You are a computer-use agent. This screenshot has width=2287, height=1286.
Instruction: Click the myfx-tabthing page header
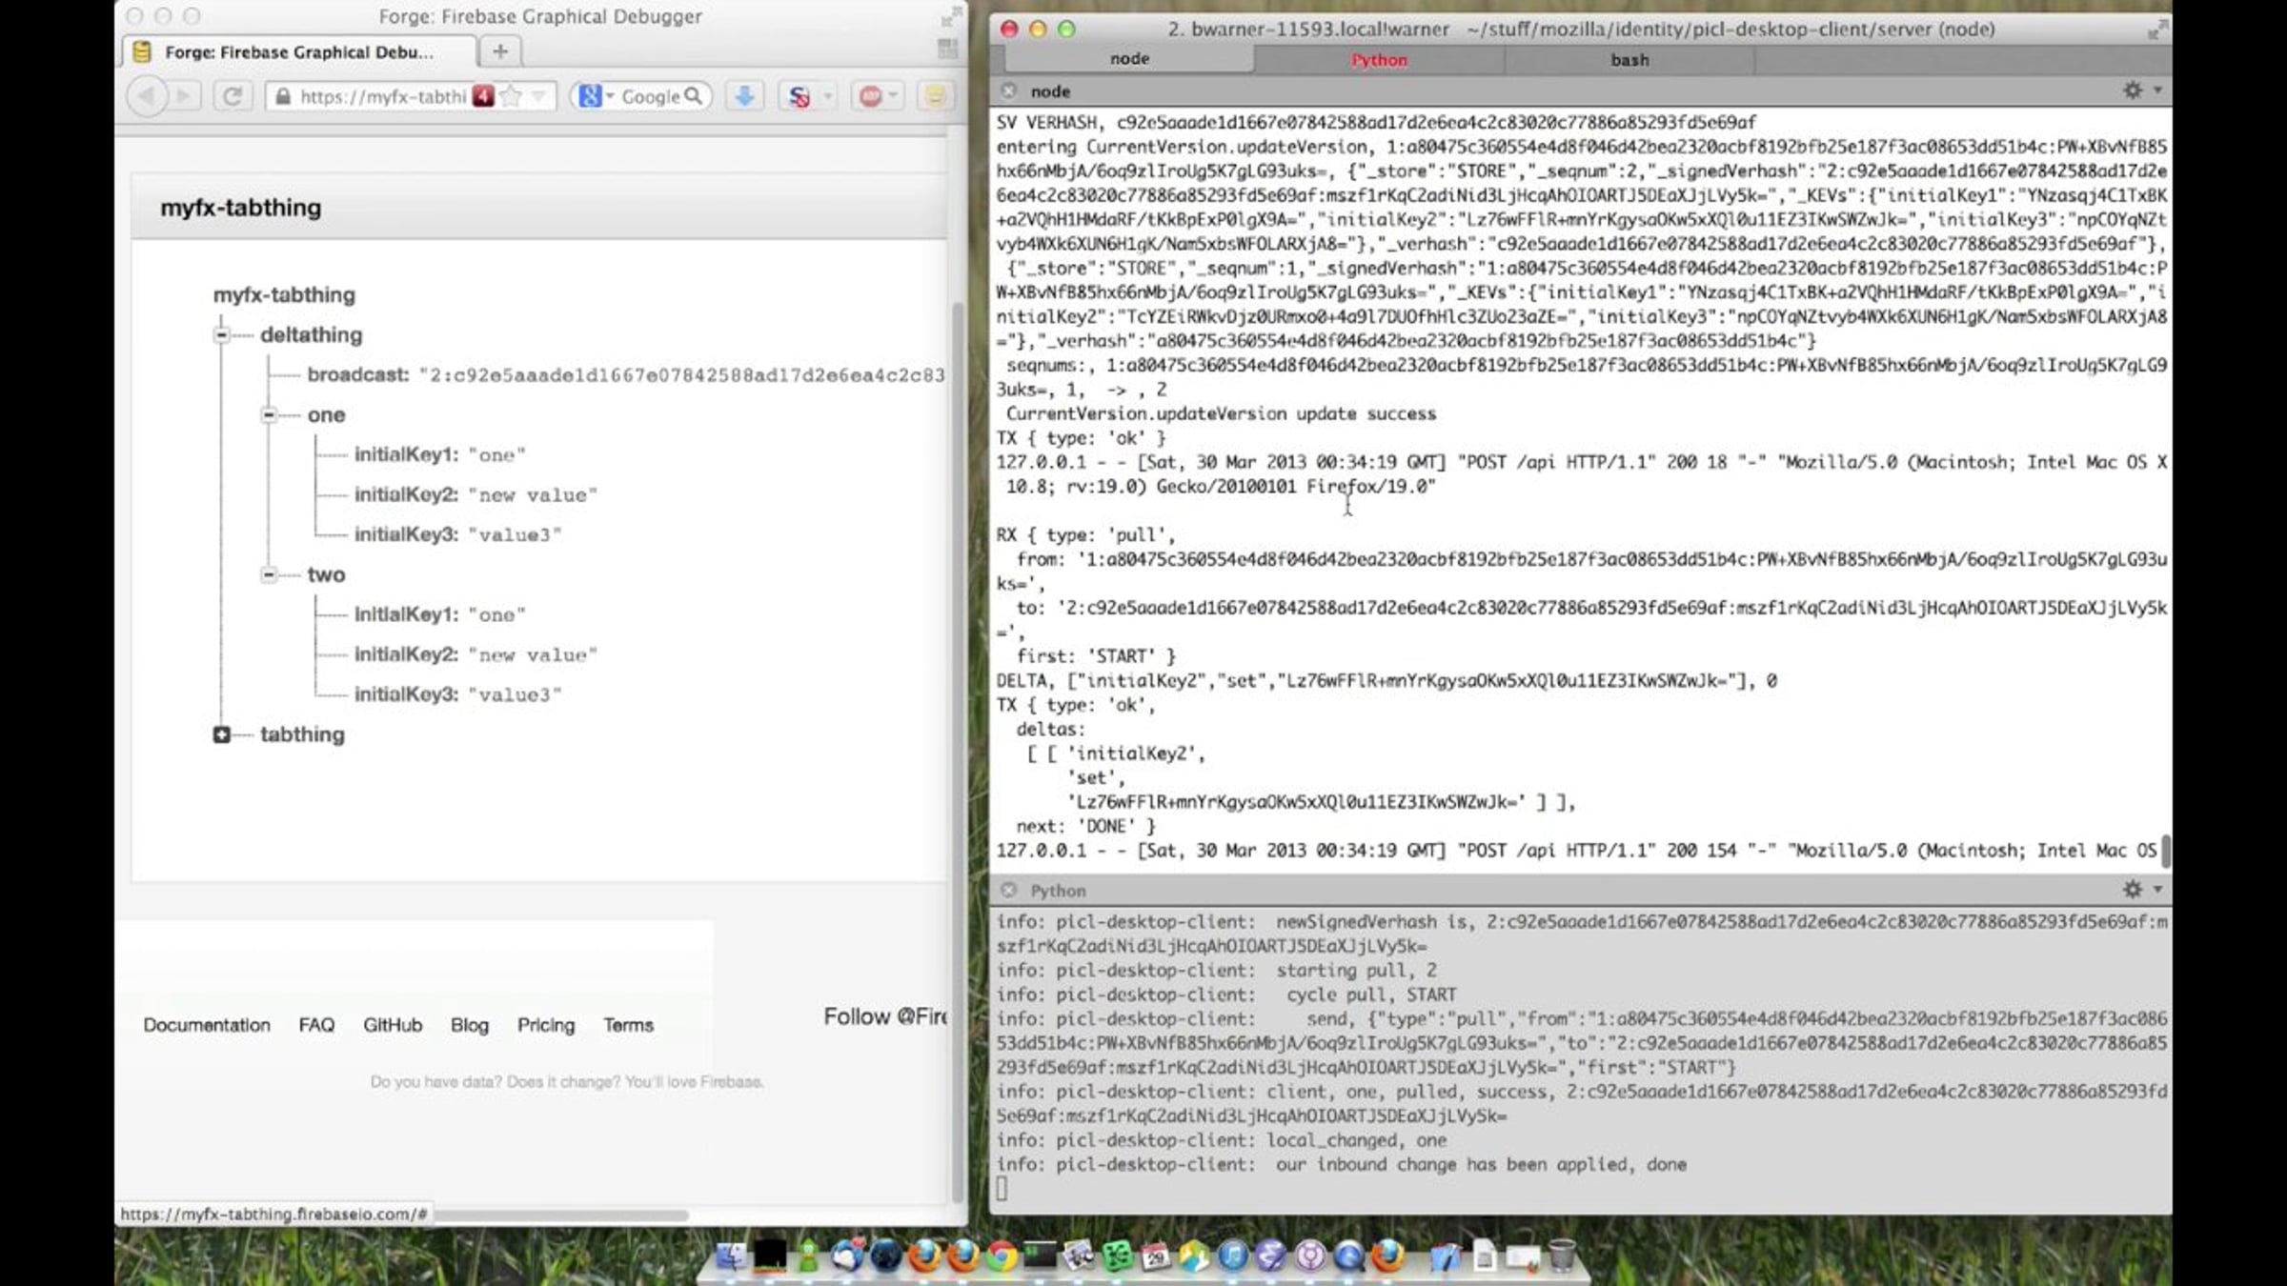pos(240,208)
